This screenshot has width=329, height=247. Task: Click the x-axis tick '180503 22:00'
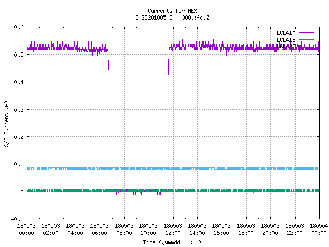point(295,229)
